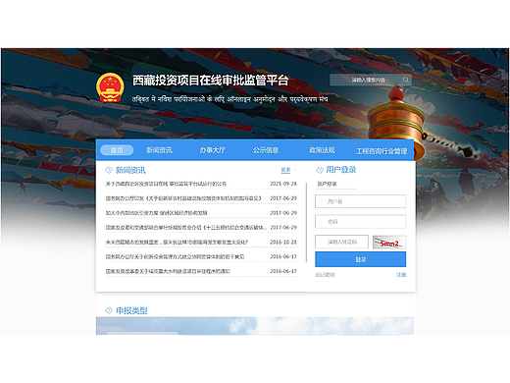This screenshot has width=510, height=383.
Task: Open 国务院办公厅关于创新投资管理 news item
Action: [x=175, y=256]
